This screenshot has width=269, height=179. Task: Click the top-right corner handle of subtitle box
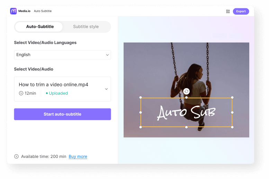coord(232,97)
